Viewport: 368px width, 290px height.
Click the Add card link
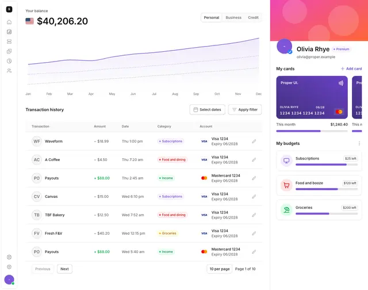[351, 69]
